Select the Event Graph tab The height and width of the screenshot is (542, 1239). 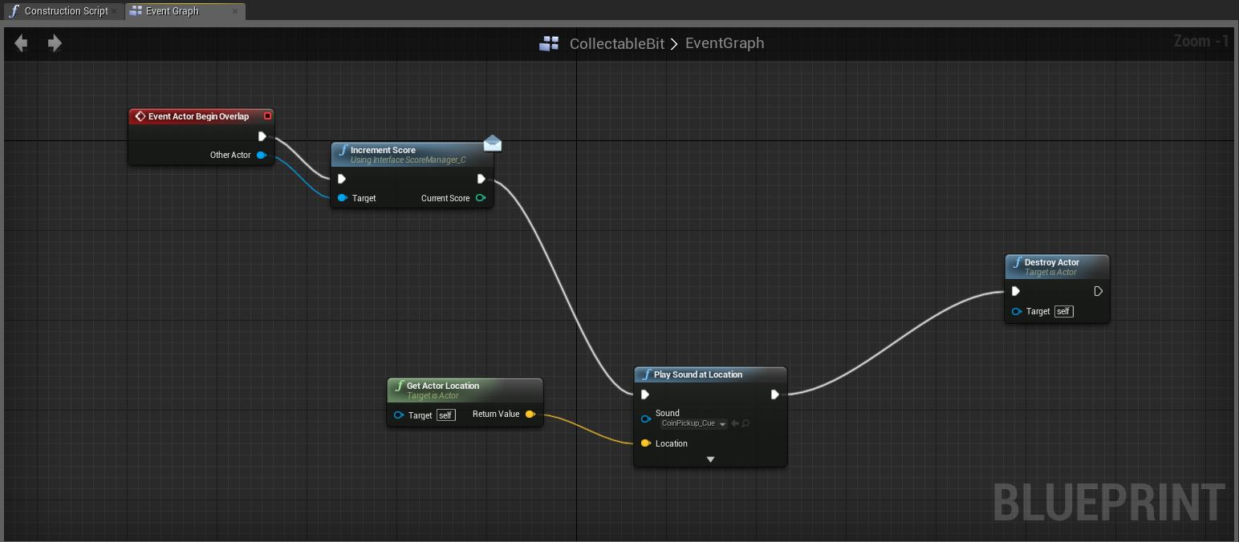178,11
